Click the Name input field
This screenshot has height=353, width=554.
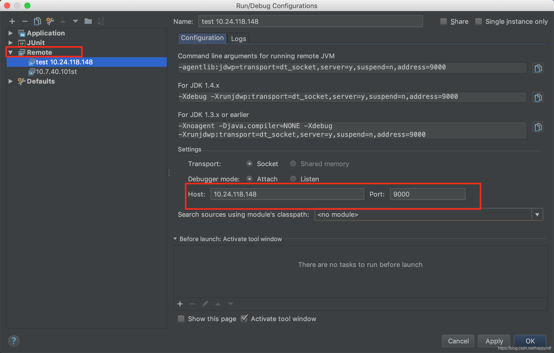click(310, 22)
